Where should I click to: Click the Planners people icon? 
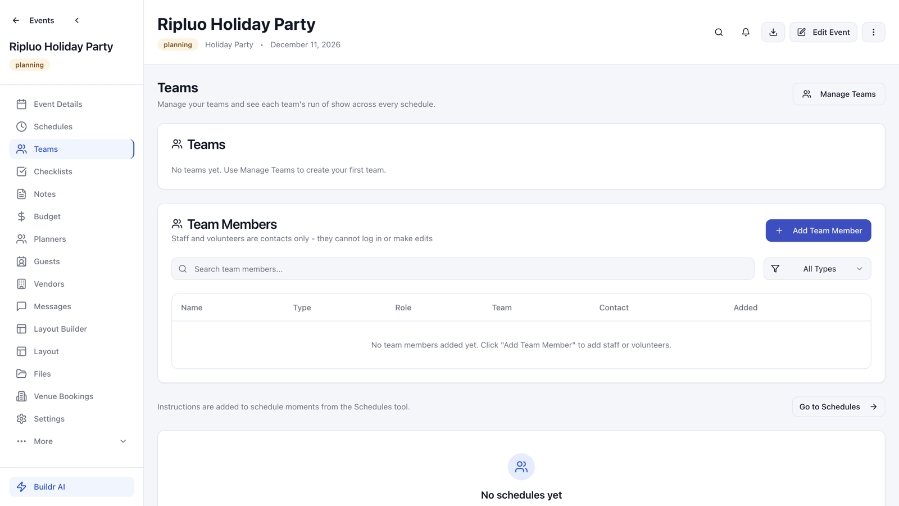[21, 239]
